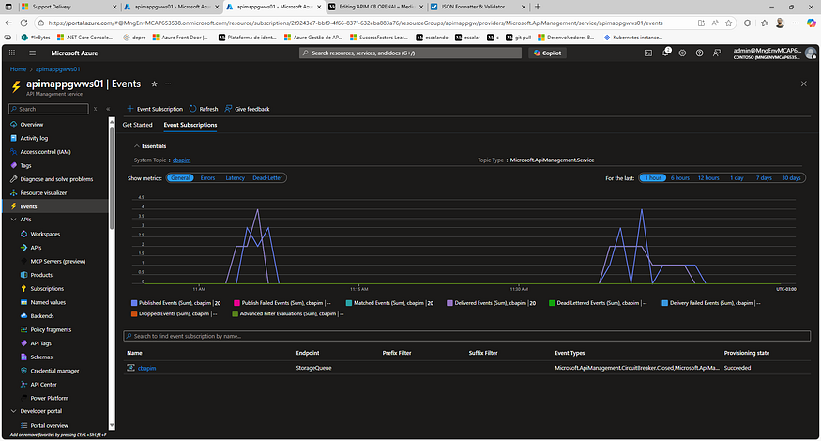
Task: Refresh the events view
Action: pos(204,109)
